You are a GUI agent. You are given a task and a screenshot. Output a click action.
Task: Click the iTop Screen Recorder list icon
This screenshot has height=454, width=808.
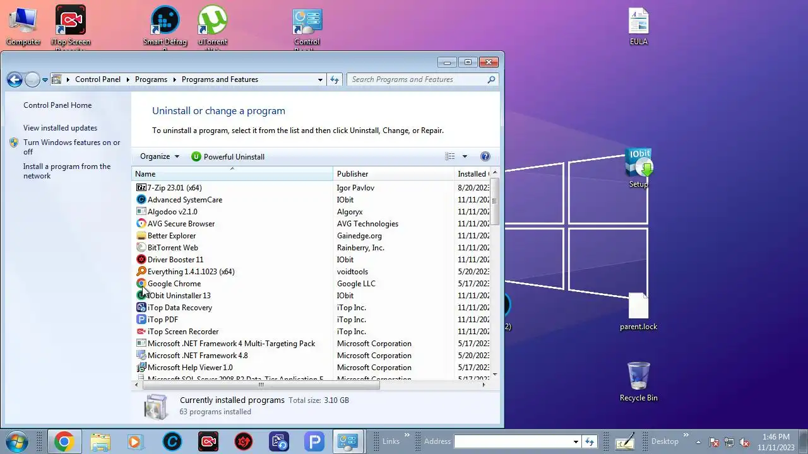click(x=141, y=332)
